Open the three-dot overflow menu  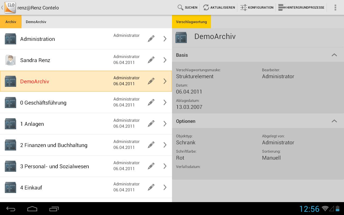coord(335,8)
